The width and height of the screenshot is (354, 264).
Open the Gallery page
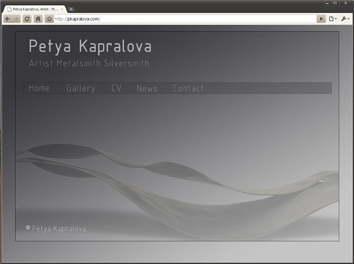[x=81, y=88]
